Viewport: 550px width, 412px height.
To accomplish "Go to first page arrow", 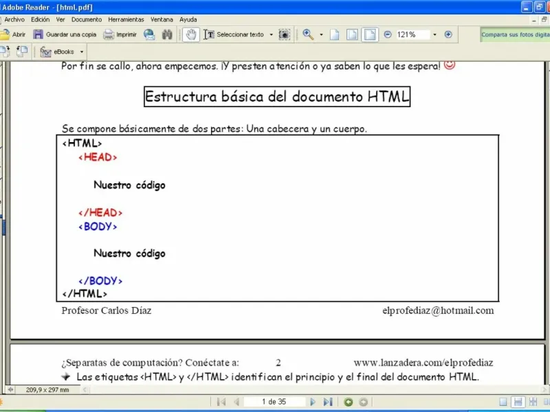I will 221,402.
